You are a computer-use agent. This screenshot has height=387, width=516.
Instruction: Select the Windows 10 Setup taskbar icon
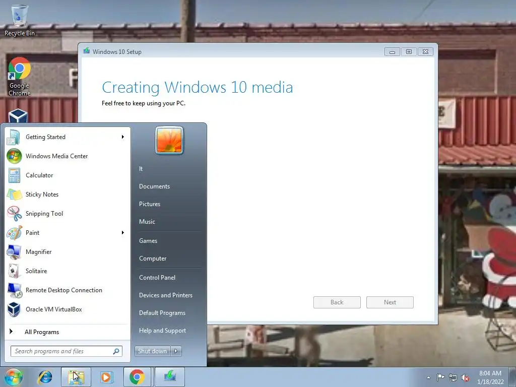(170, 377)
